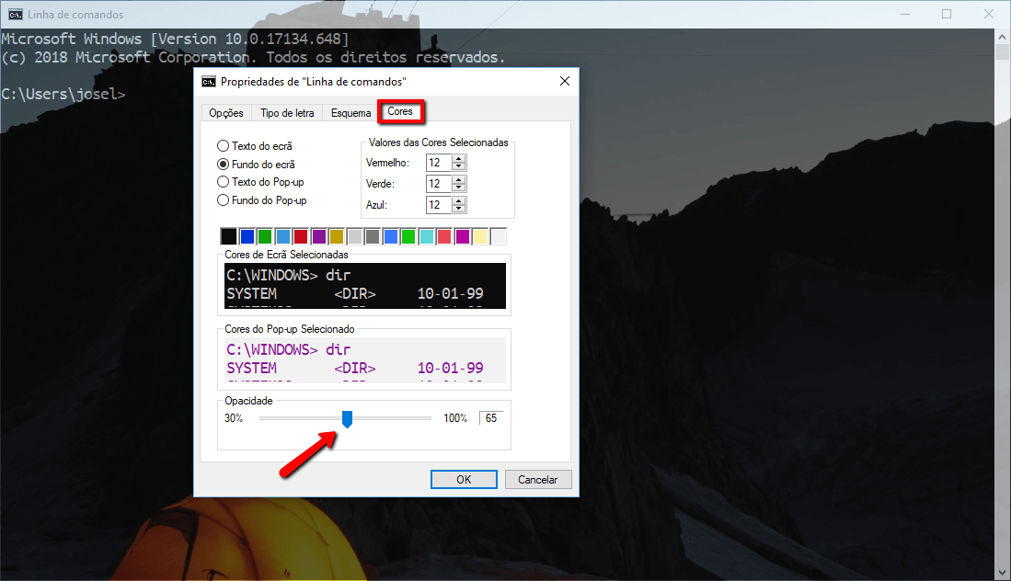
Task: Confirm changes with the OK button
Action: 464,479
